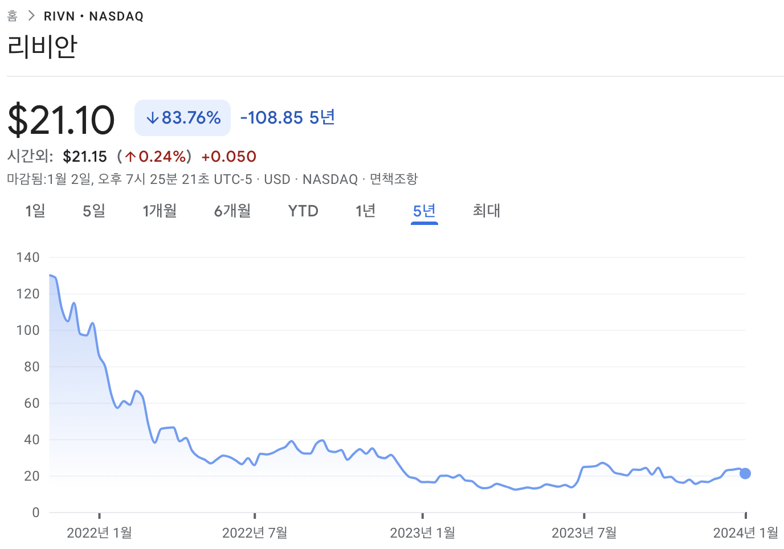Click the 리비안 stock title
The image size is (784, 549).
(42, 47)
